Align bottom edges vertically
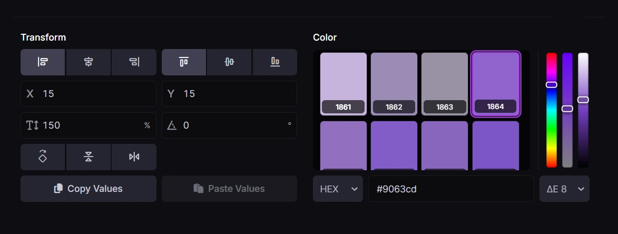 (x=274, y=62)
